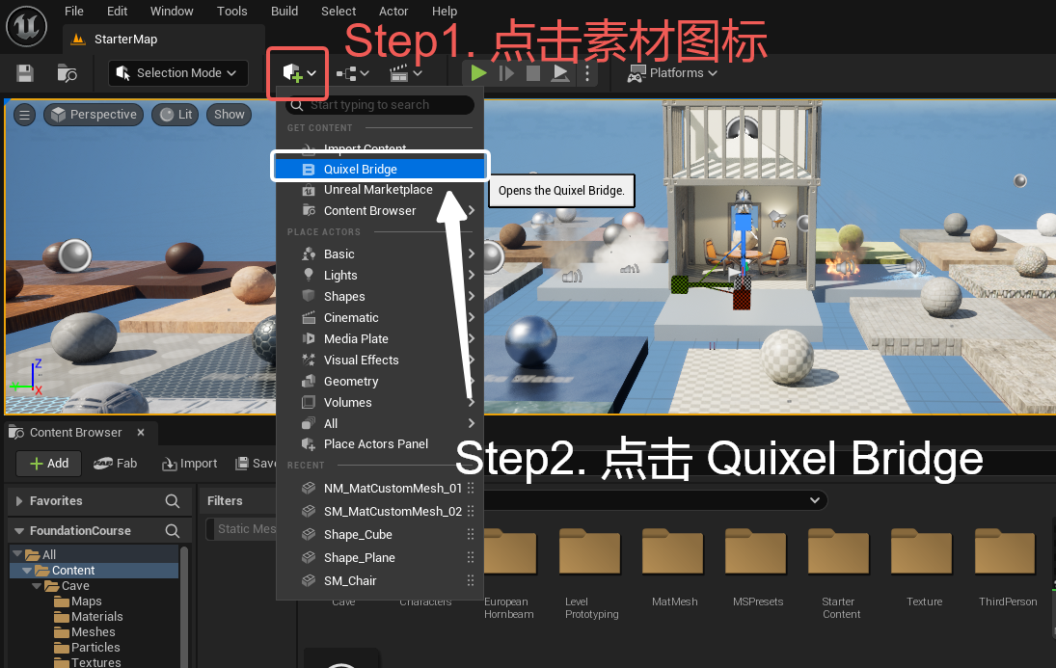Expand the Visual Effects submenu
Image resolution: width=1056 pixels, height=668 pixels.
pos(380,361)
